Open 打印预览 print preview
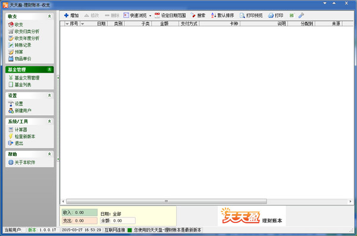Viewport: 357px width, 236px height. point(251,15)
